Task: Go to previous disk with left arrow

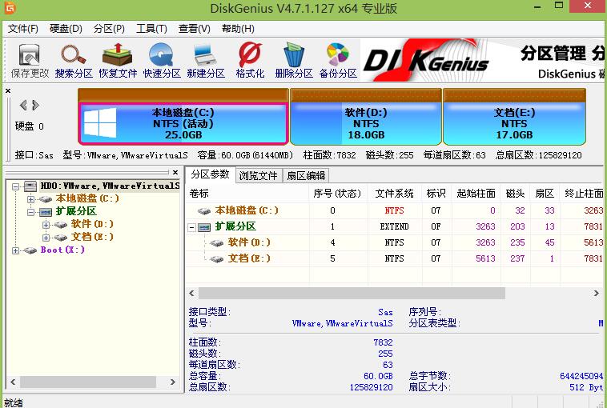Action: pyautogui.click(x=23, y=105)
